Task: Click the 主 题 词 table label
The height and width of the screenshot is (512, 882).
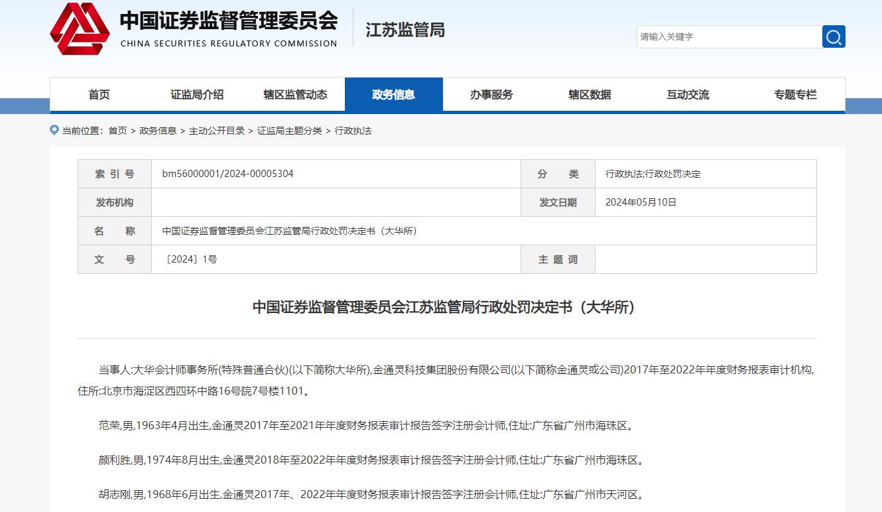Action: coord(558,259)
